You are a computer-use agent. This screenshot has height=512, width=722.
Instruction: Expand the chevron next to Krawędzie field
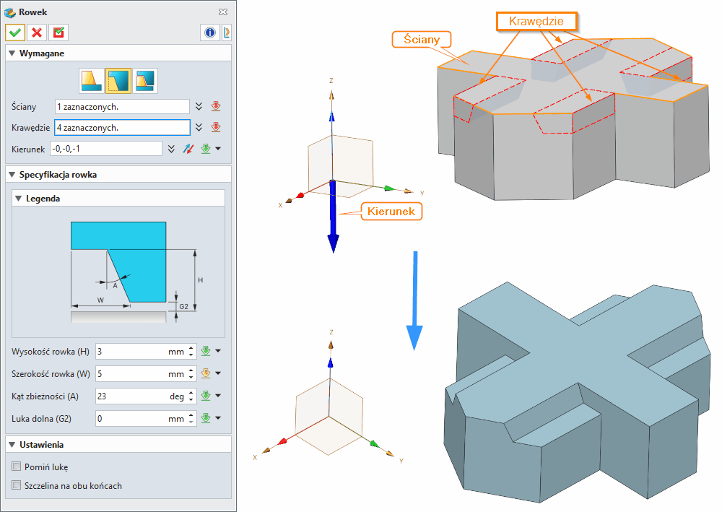coord(199,127)
